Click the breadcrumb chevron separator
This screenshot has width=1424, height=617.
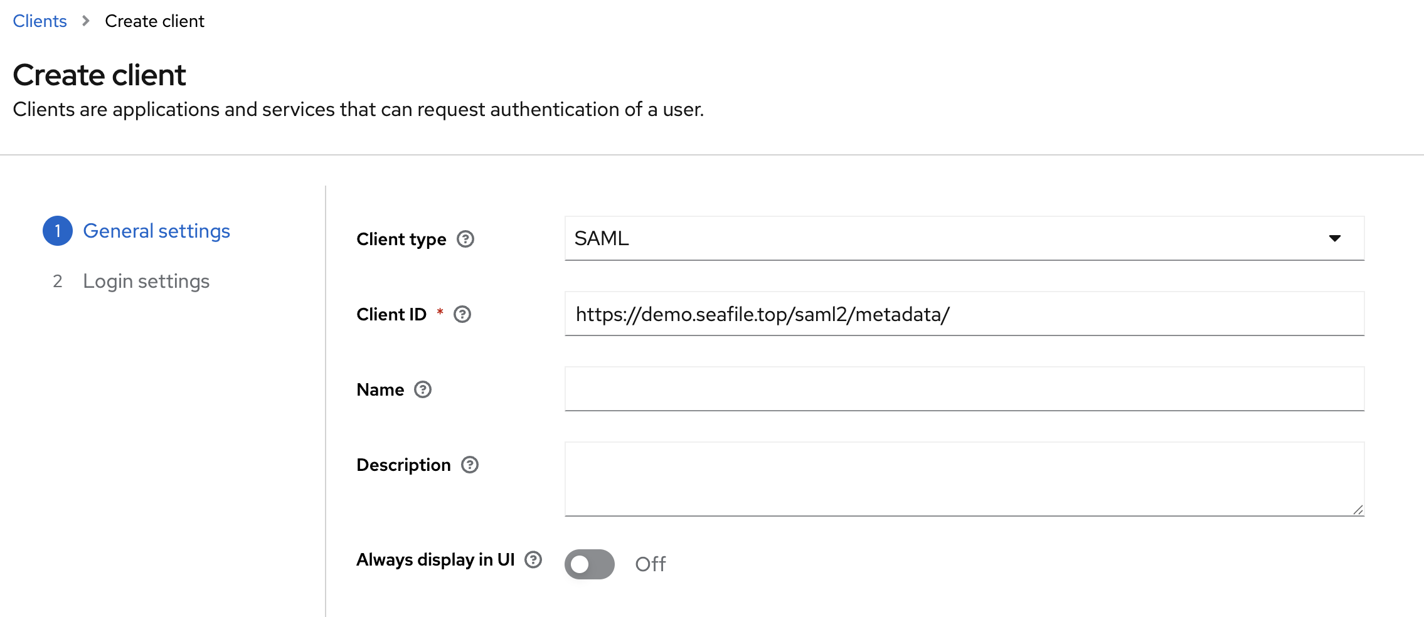pos(86,21)
